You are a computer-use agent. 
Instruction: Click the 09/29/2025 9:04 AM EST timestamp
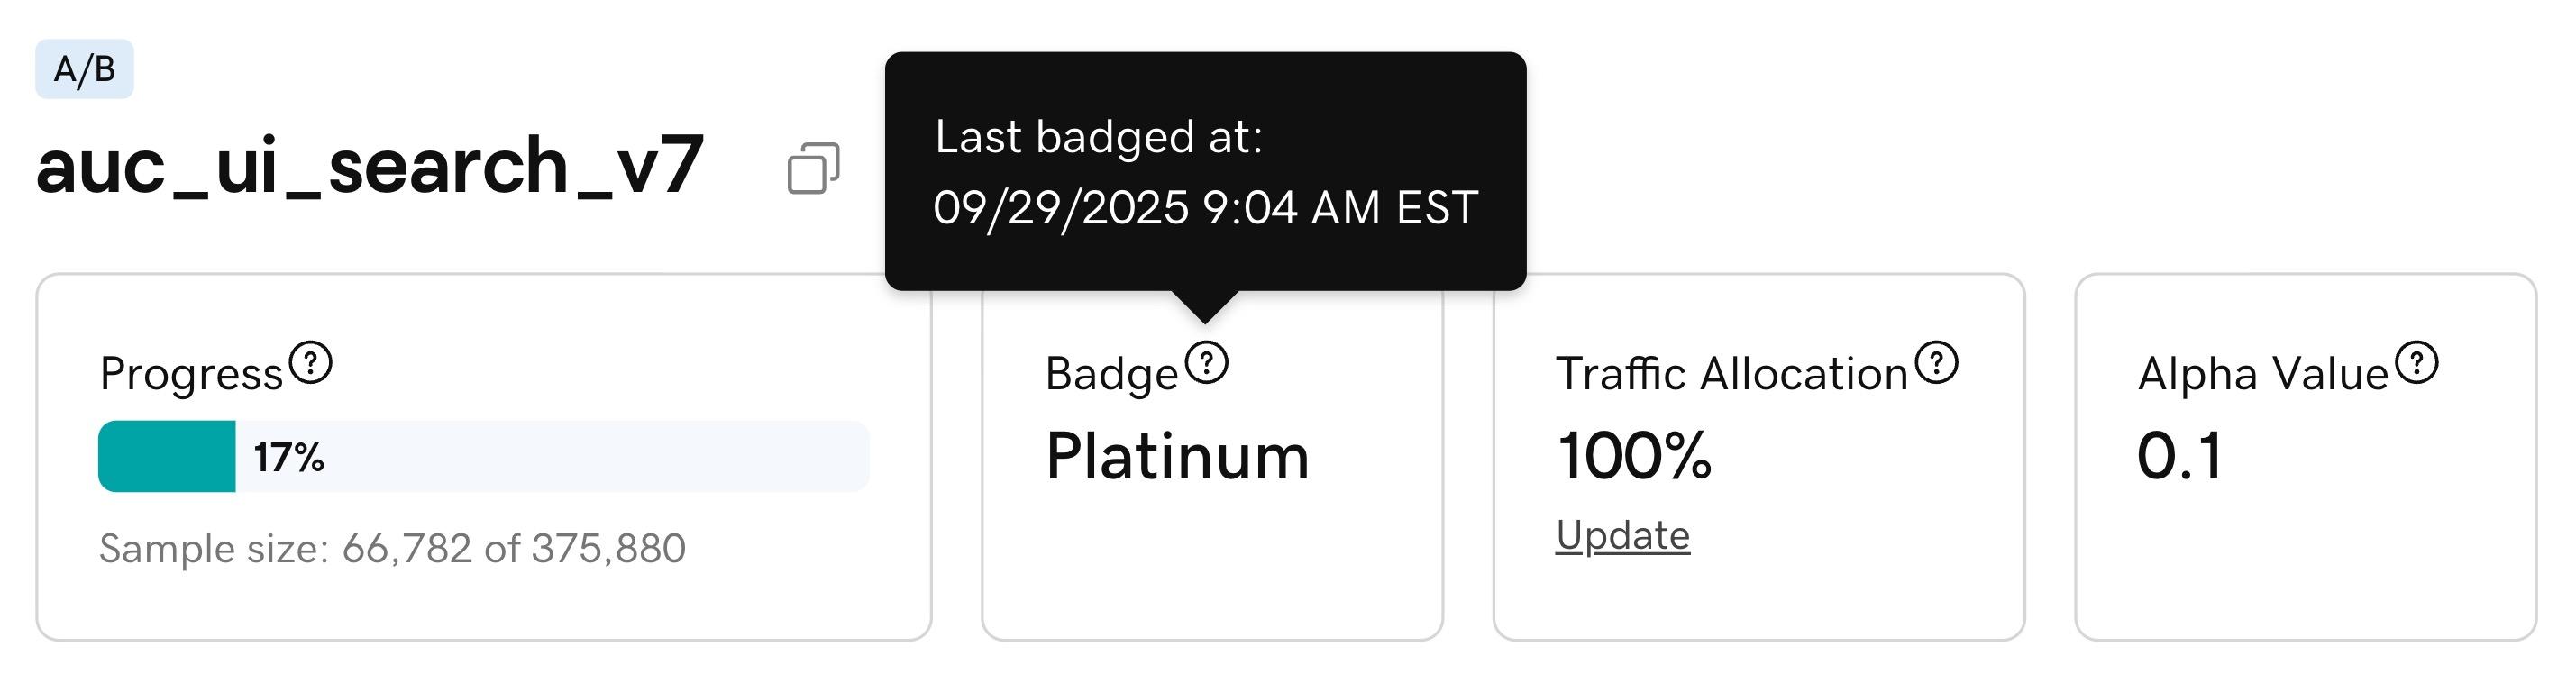1205,208
